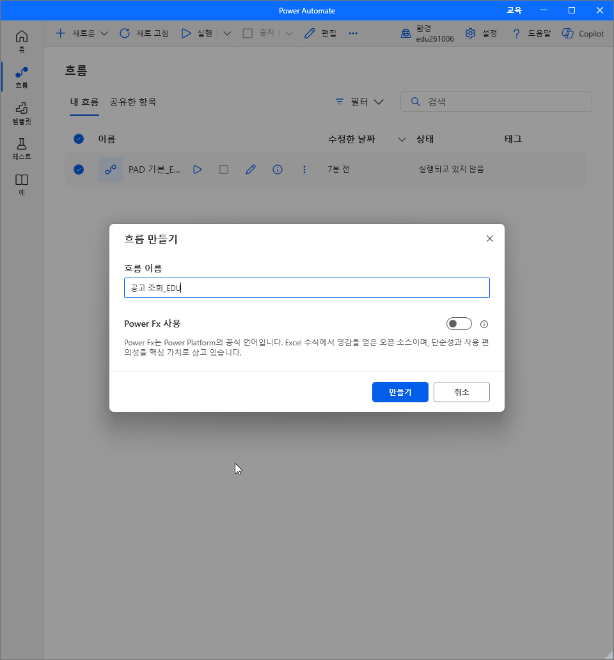Click the PAD 기본_E... flow icon
This screenshot has width=614, height=660.
[x=111, y=169]
